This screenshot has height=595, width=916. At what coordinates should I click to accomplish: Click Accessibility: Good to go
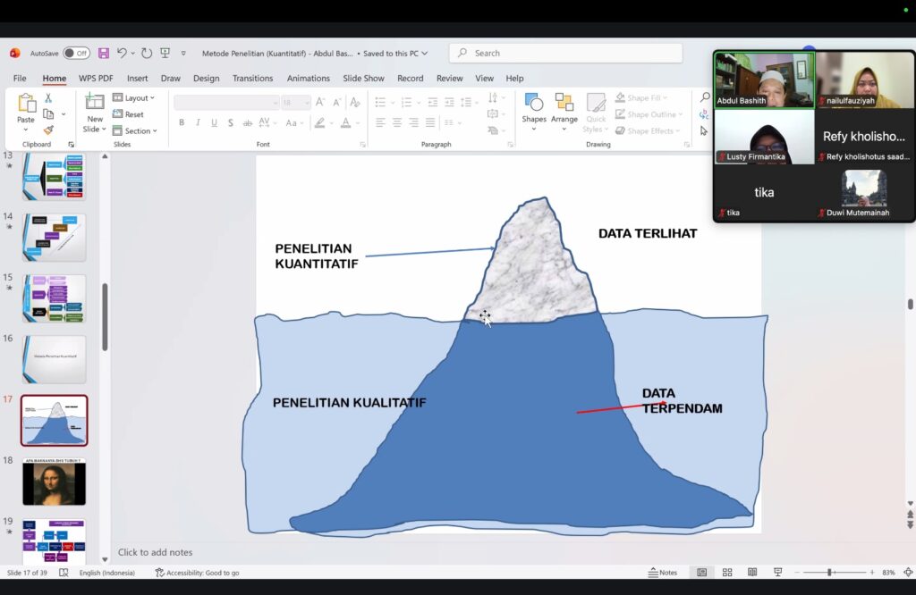197,573
